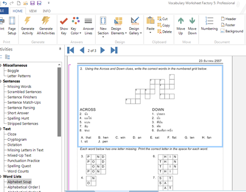Select the Cloze activity

(12, 134)
